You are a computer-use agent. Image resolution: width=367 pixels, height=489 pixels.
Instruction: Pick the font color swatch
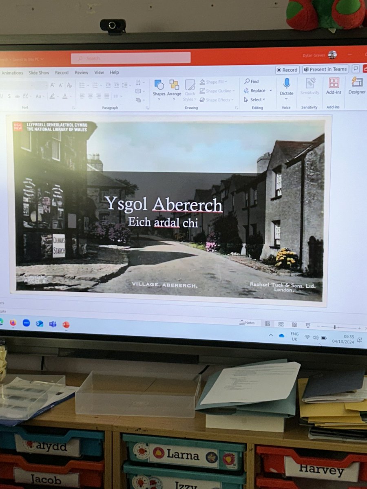pos(65,96)
